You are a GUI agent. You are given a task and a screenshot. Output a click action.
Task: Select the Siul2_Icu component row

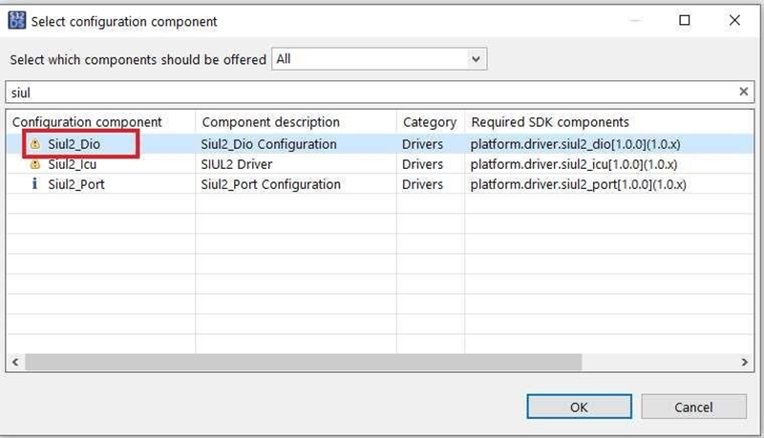point(72,164)
